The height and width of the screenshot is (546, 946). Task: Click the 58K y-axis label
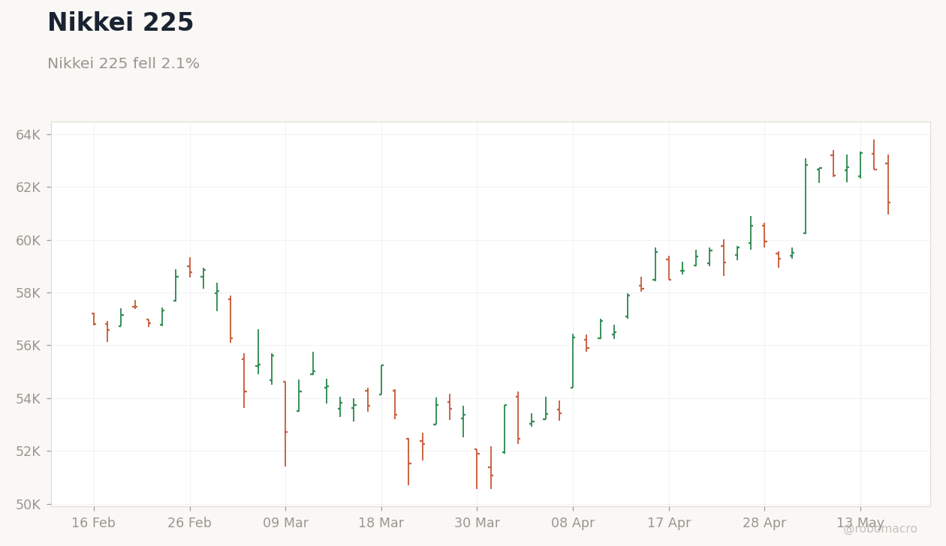[28, 293]
